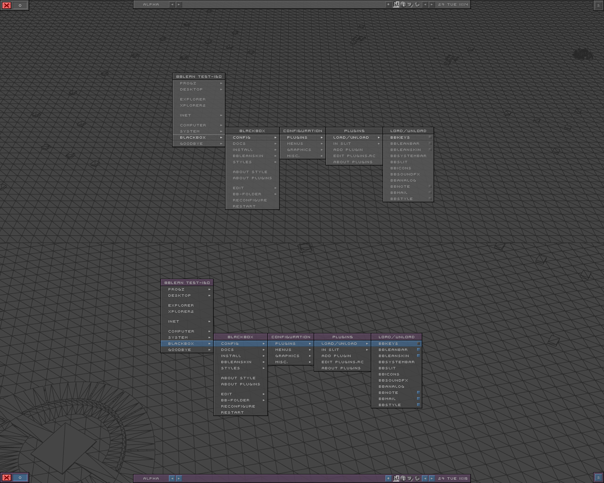
Task: Toggle the BBMail plugin checkbox in the purple menu
Action: point(418,399)
